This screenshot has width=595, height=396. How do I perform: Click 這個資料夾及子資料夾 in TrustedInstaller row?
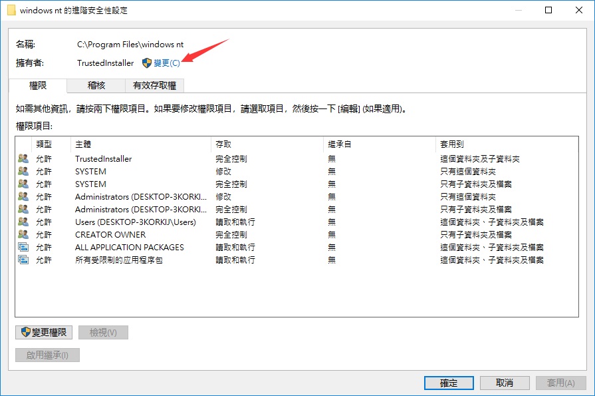pos(479,159)
